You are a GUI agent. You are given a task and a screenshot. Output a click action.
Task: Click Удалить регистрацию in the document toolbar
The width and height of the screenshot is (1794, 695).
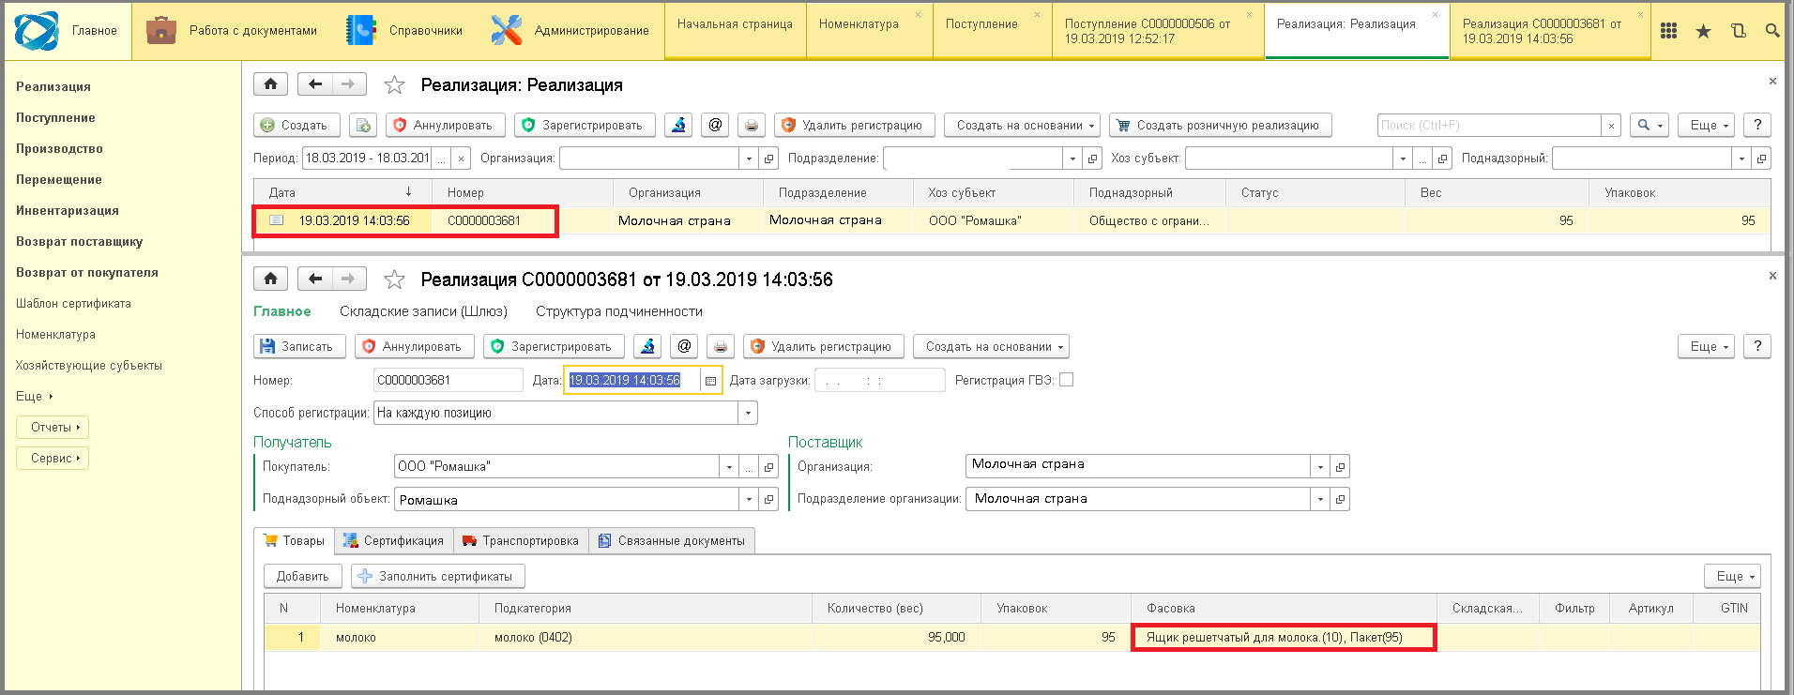point(823,346)
